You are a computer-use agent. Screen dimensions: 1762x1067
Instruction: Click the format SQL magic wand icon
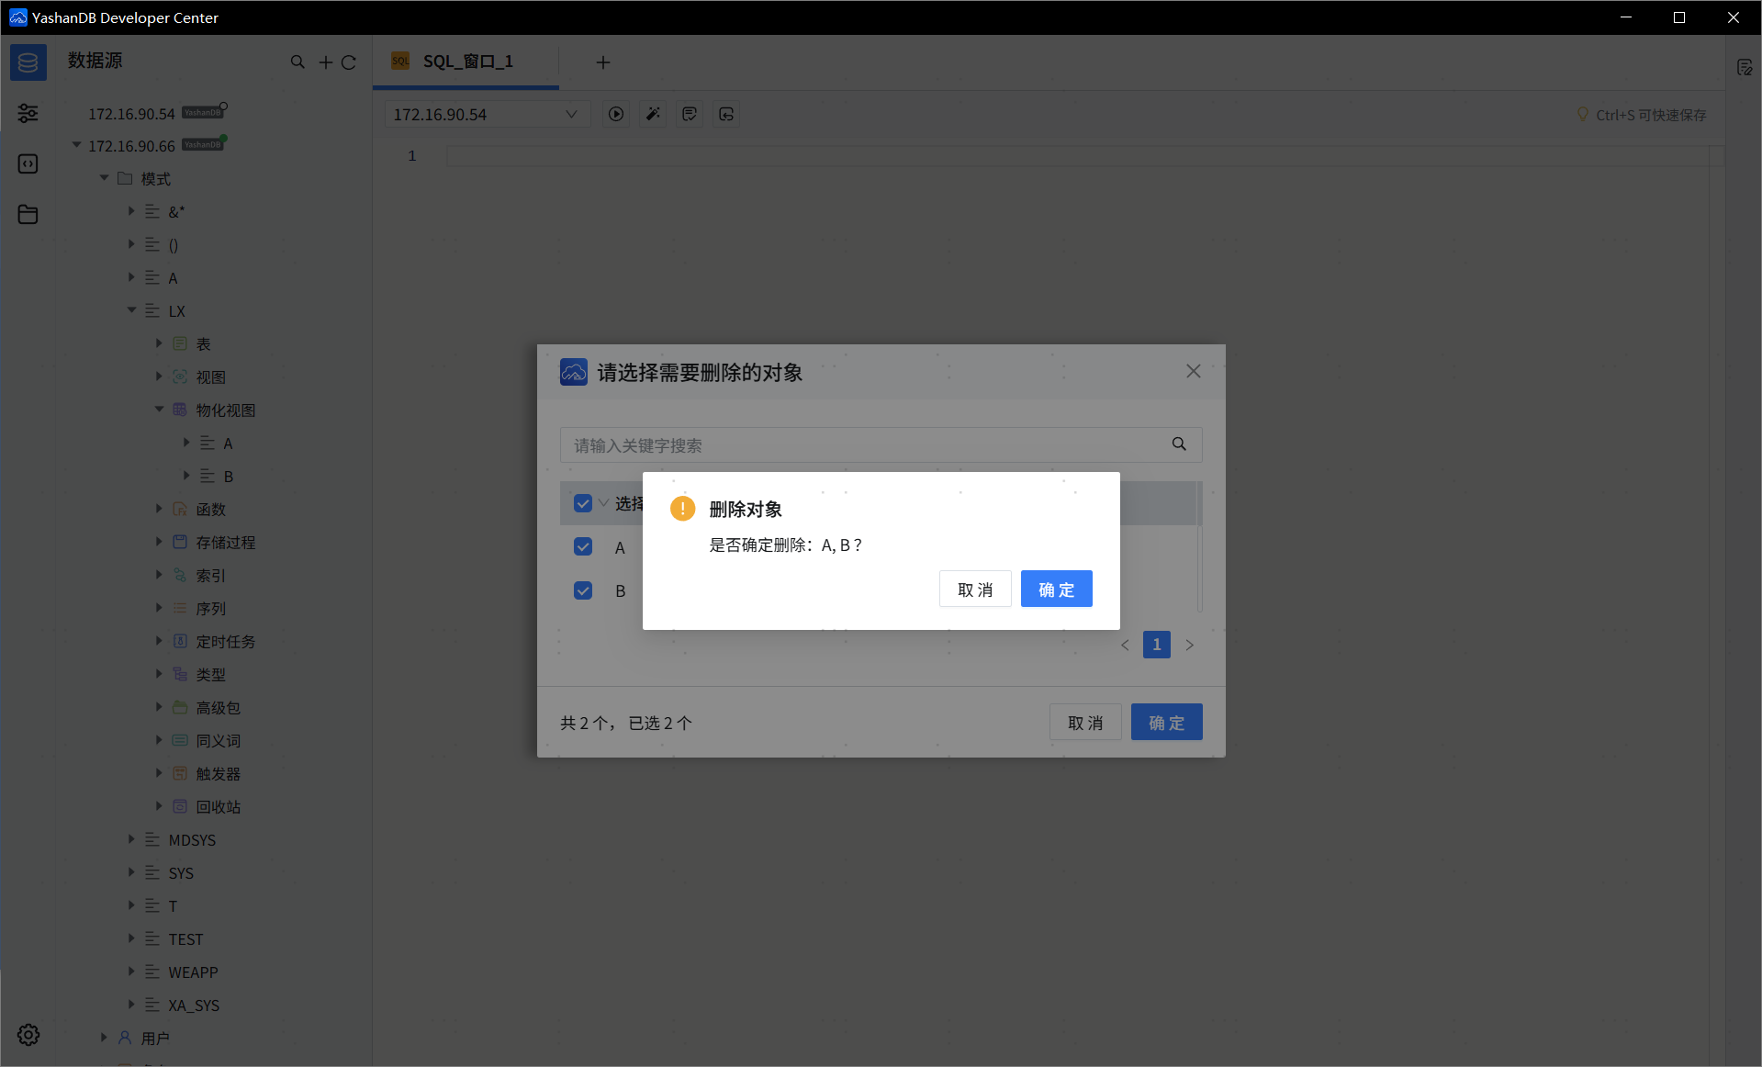click(x=653, y=114)
